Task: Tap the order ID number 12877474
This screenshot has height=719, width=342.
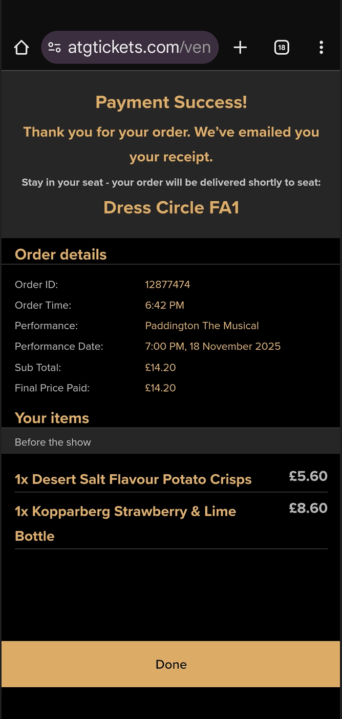Action: [167, 285]
